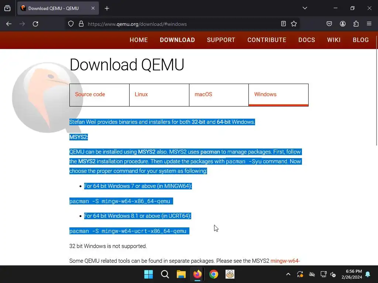Open Windows Start menu
The height and width of the screenshot is (283, 378).
click(x=148, y=274)
